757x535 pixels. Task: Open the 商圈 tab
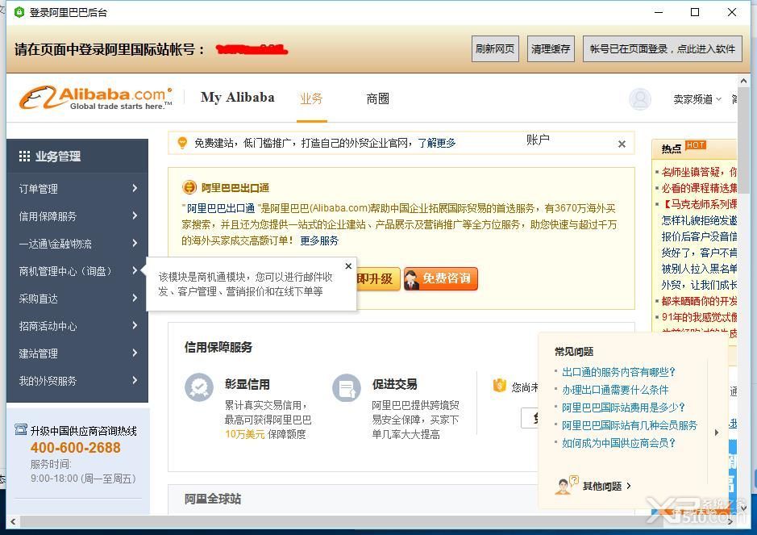tap(377, 98)
